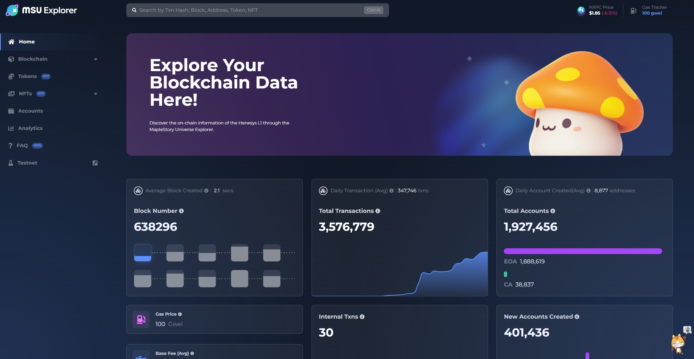Expand the NFTs submenu arrow
The width and height of the screenshot is (694, 359).
(x=96, y=94)
